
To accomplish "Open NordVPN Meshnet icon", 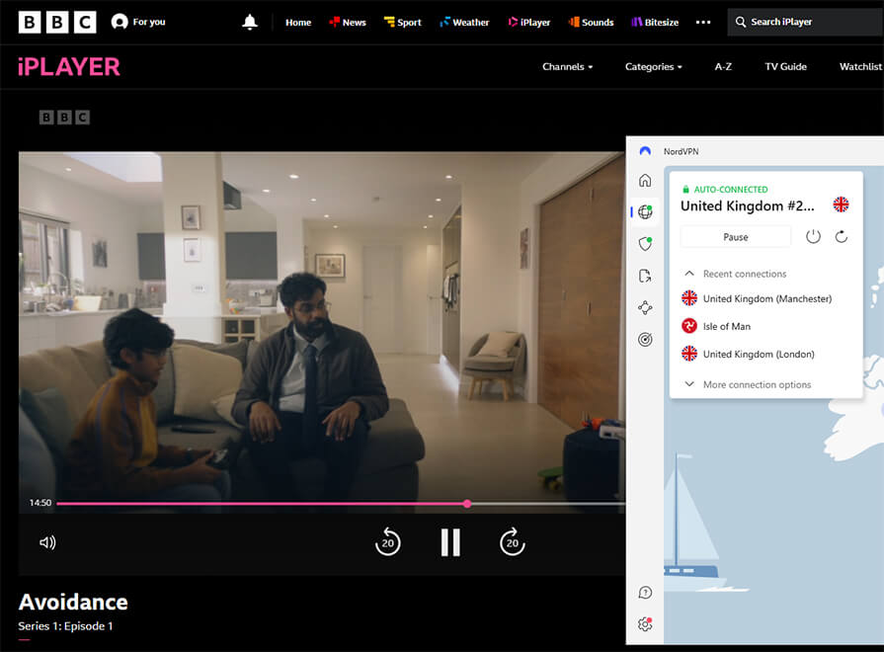I will click(x=646, y=307).
